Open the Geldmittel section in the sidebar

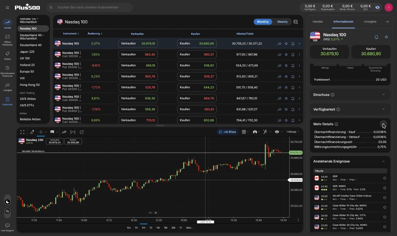[7, 101]
